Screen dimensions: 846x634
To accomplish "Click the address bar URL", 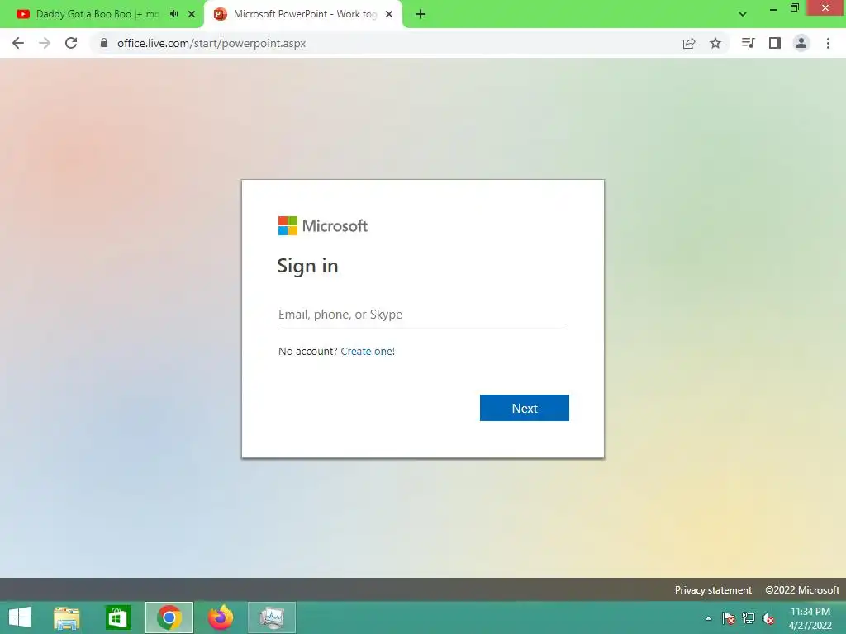I will click(x=211, y=43).
